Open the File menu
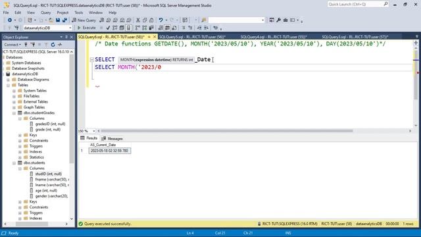Viewport: 421px width, 237px height. click(x=6, y=13)
